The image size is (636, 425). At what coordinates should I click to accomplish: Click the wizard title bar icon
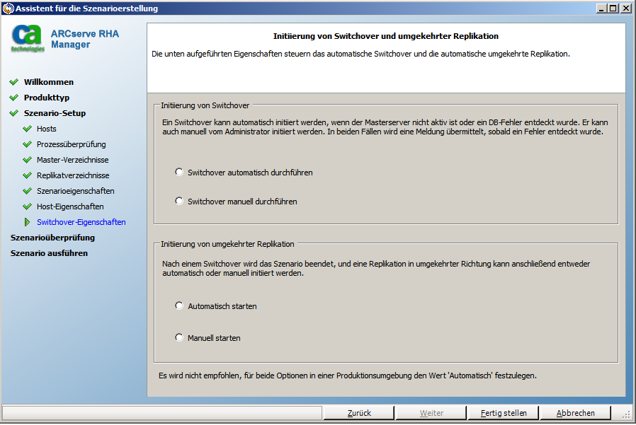tap(8, 8)
